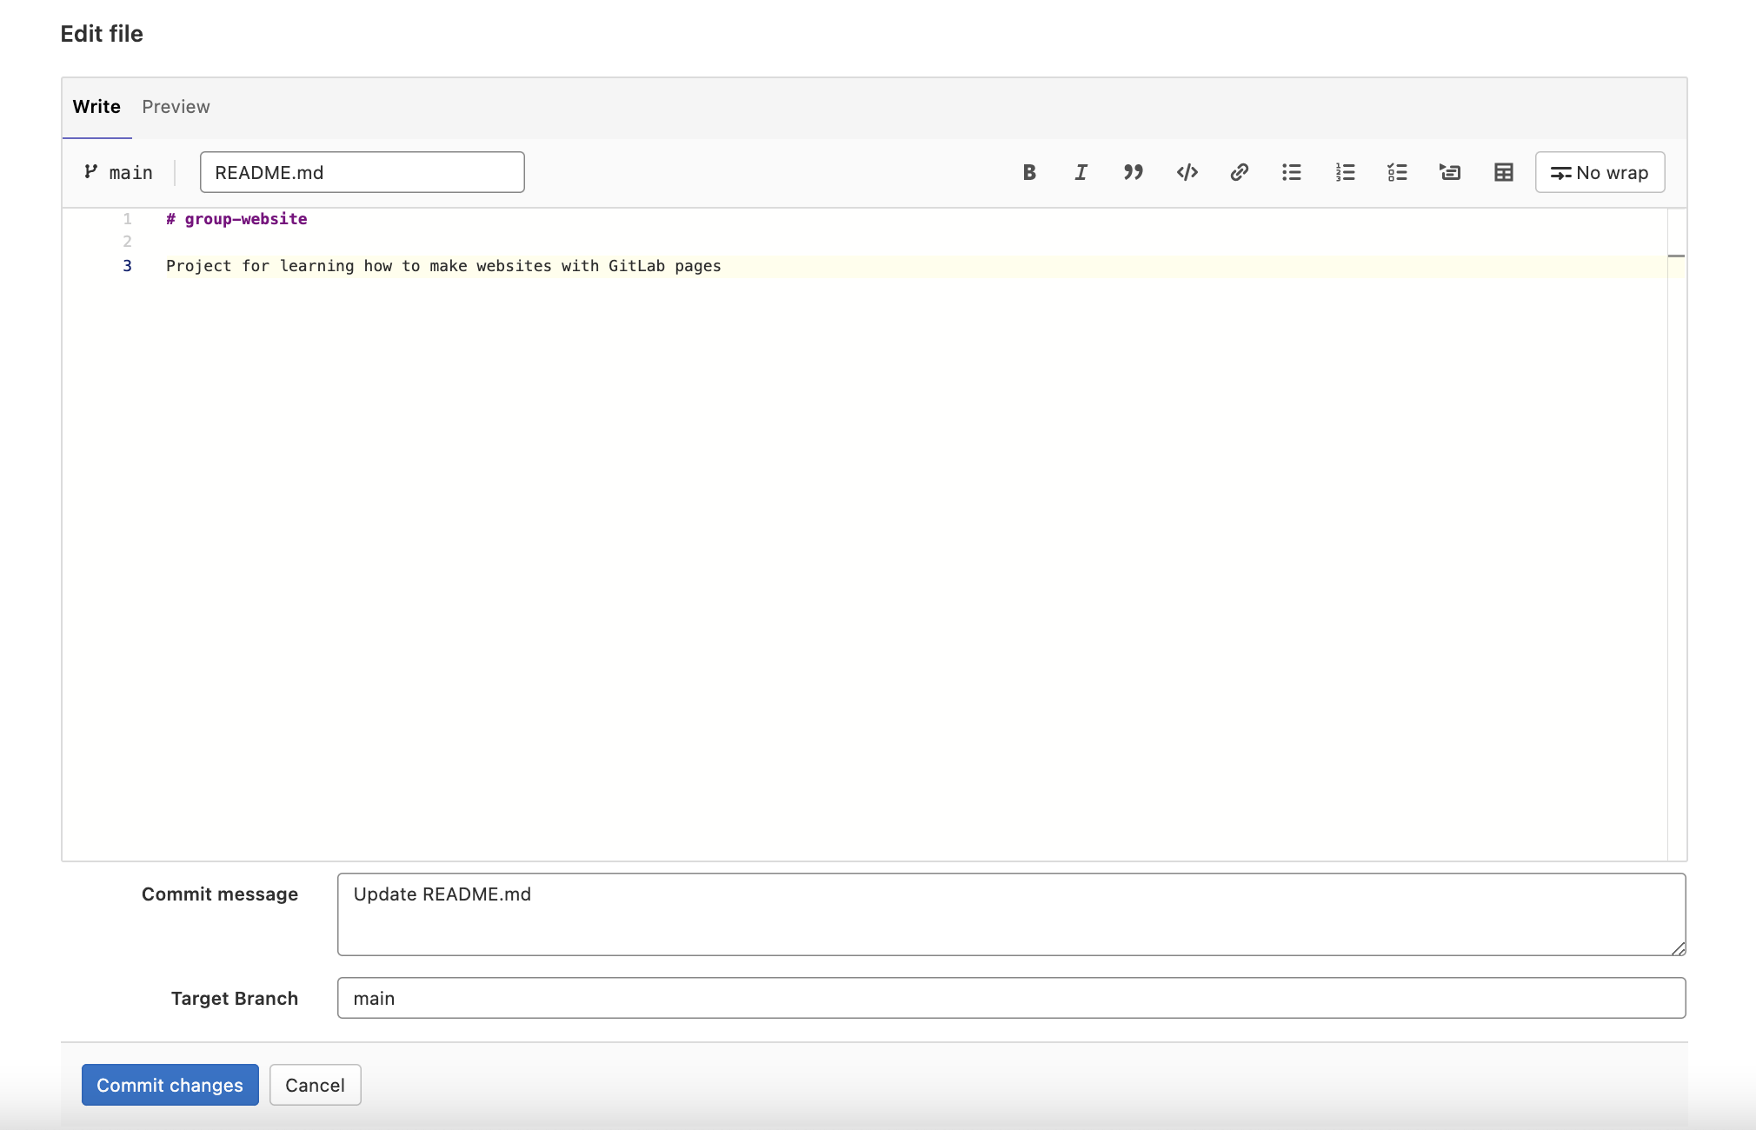
Task: Click into the Commit message box
Action: tap(1010, 913)
